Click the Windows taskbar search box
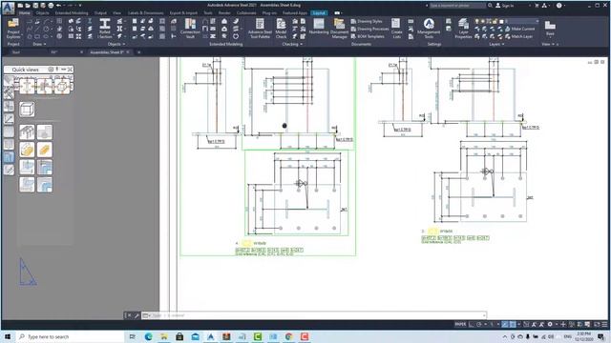The height and width of the screenshot is (343, 611). click(x=70, y=336)
